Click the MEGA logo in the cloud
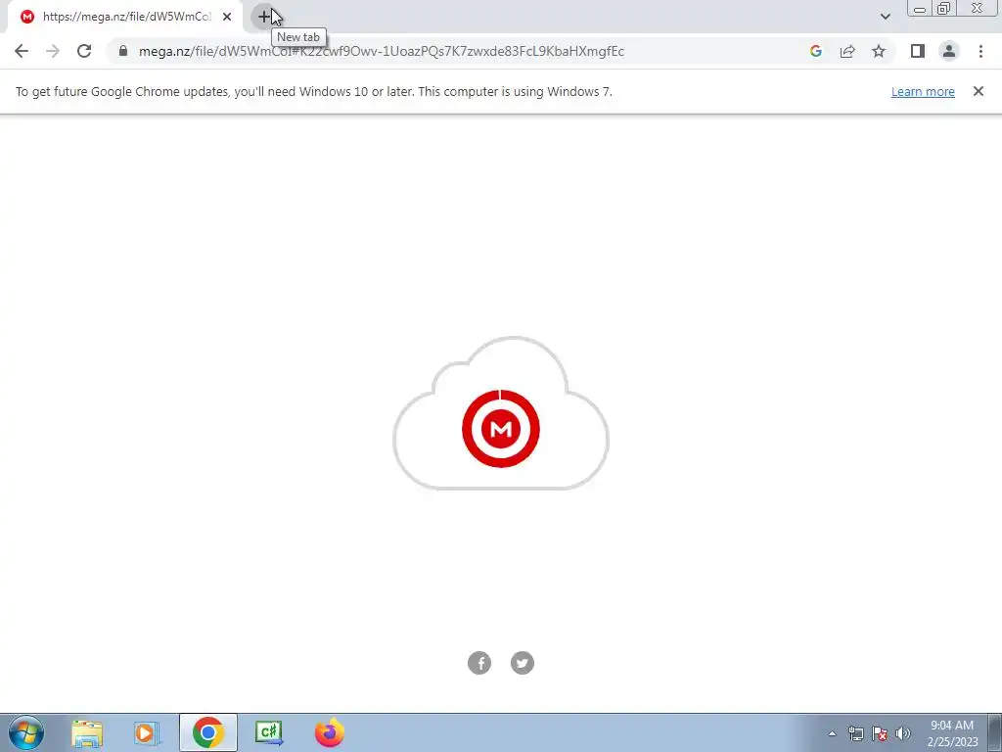Image resolution: width=1002 pixels, height=752 pixels. click(501, 429)
